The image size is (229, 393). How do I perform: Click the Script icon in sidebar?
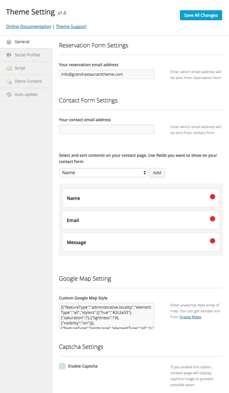(9, 68)
